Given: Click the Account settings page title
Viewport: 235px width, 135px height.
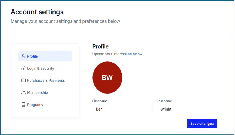Looking at the screenshot, I should tap(37, 12).
